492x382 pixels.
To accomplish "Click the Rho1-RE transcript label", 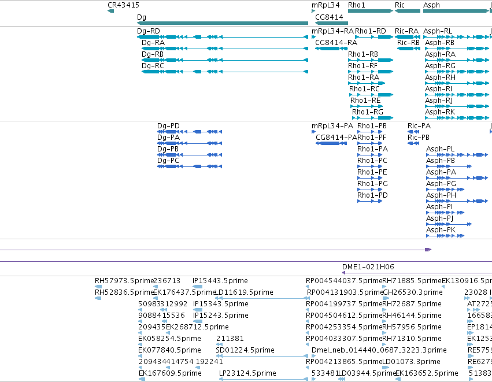I will pyautogui.click(x=365, y=101).
